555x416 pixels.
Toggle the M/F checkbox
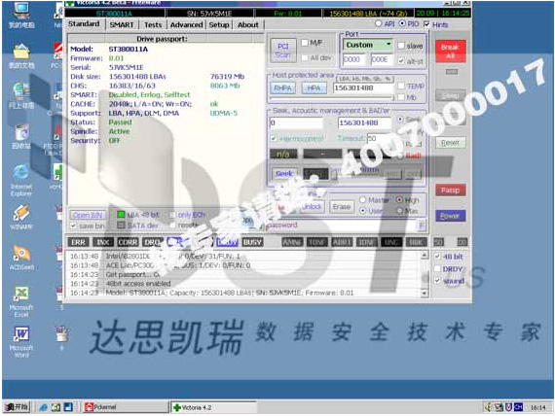[305, 43]
